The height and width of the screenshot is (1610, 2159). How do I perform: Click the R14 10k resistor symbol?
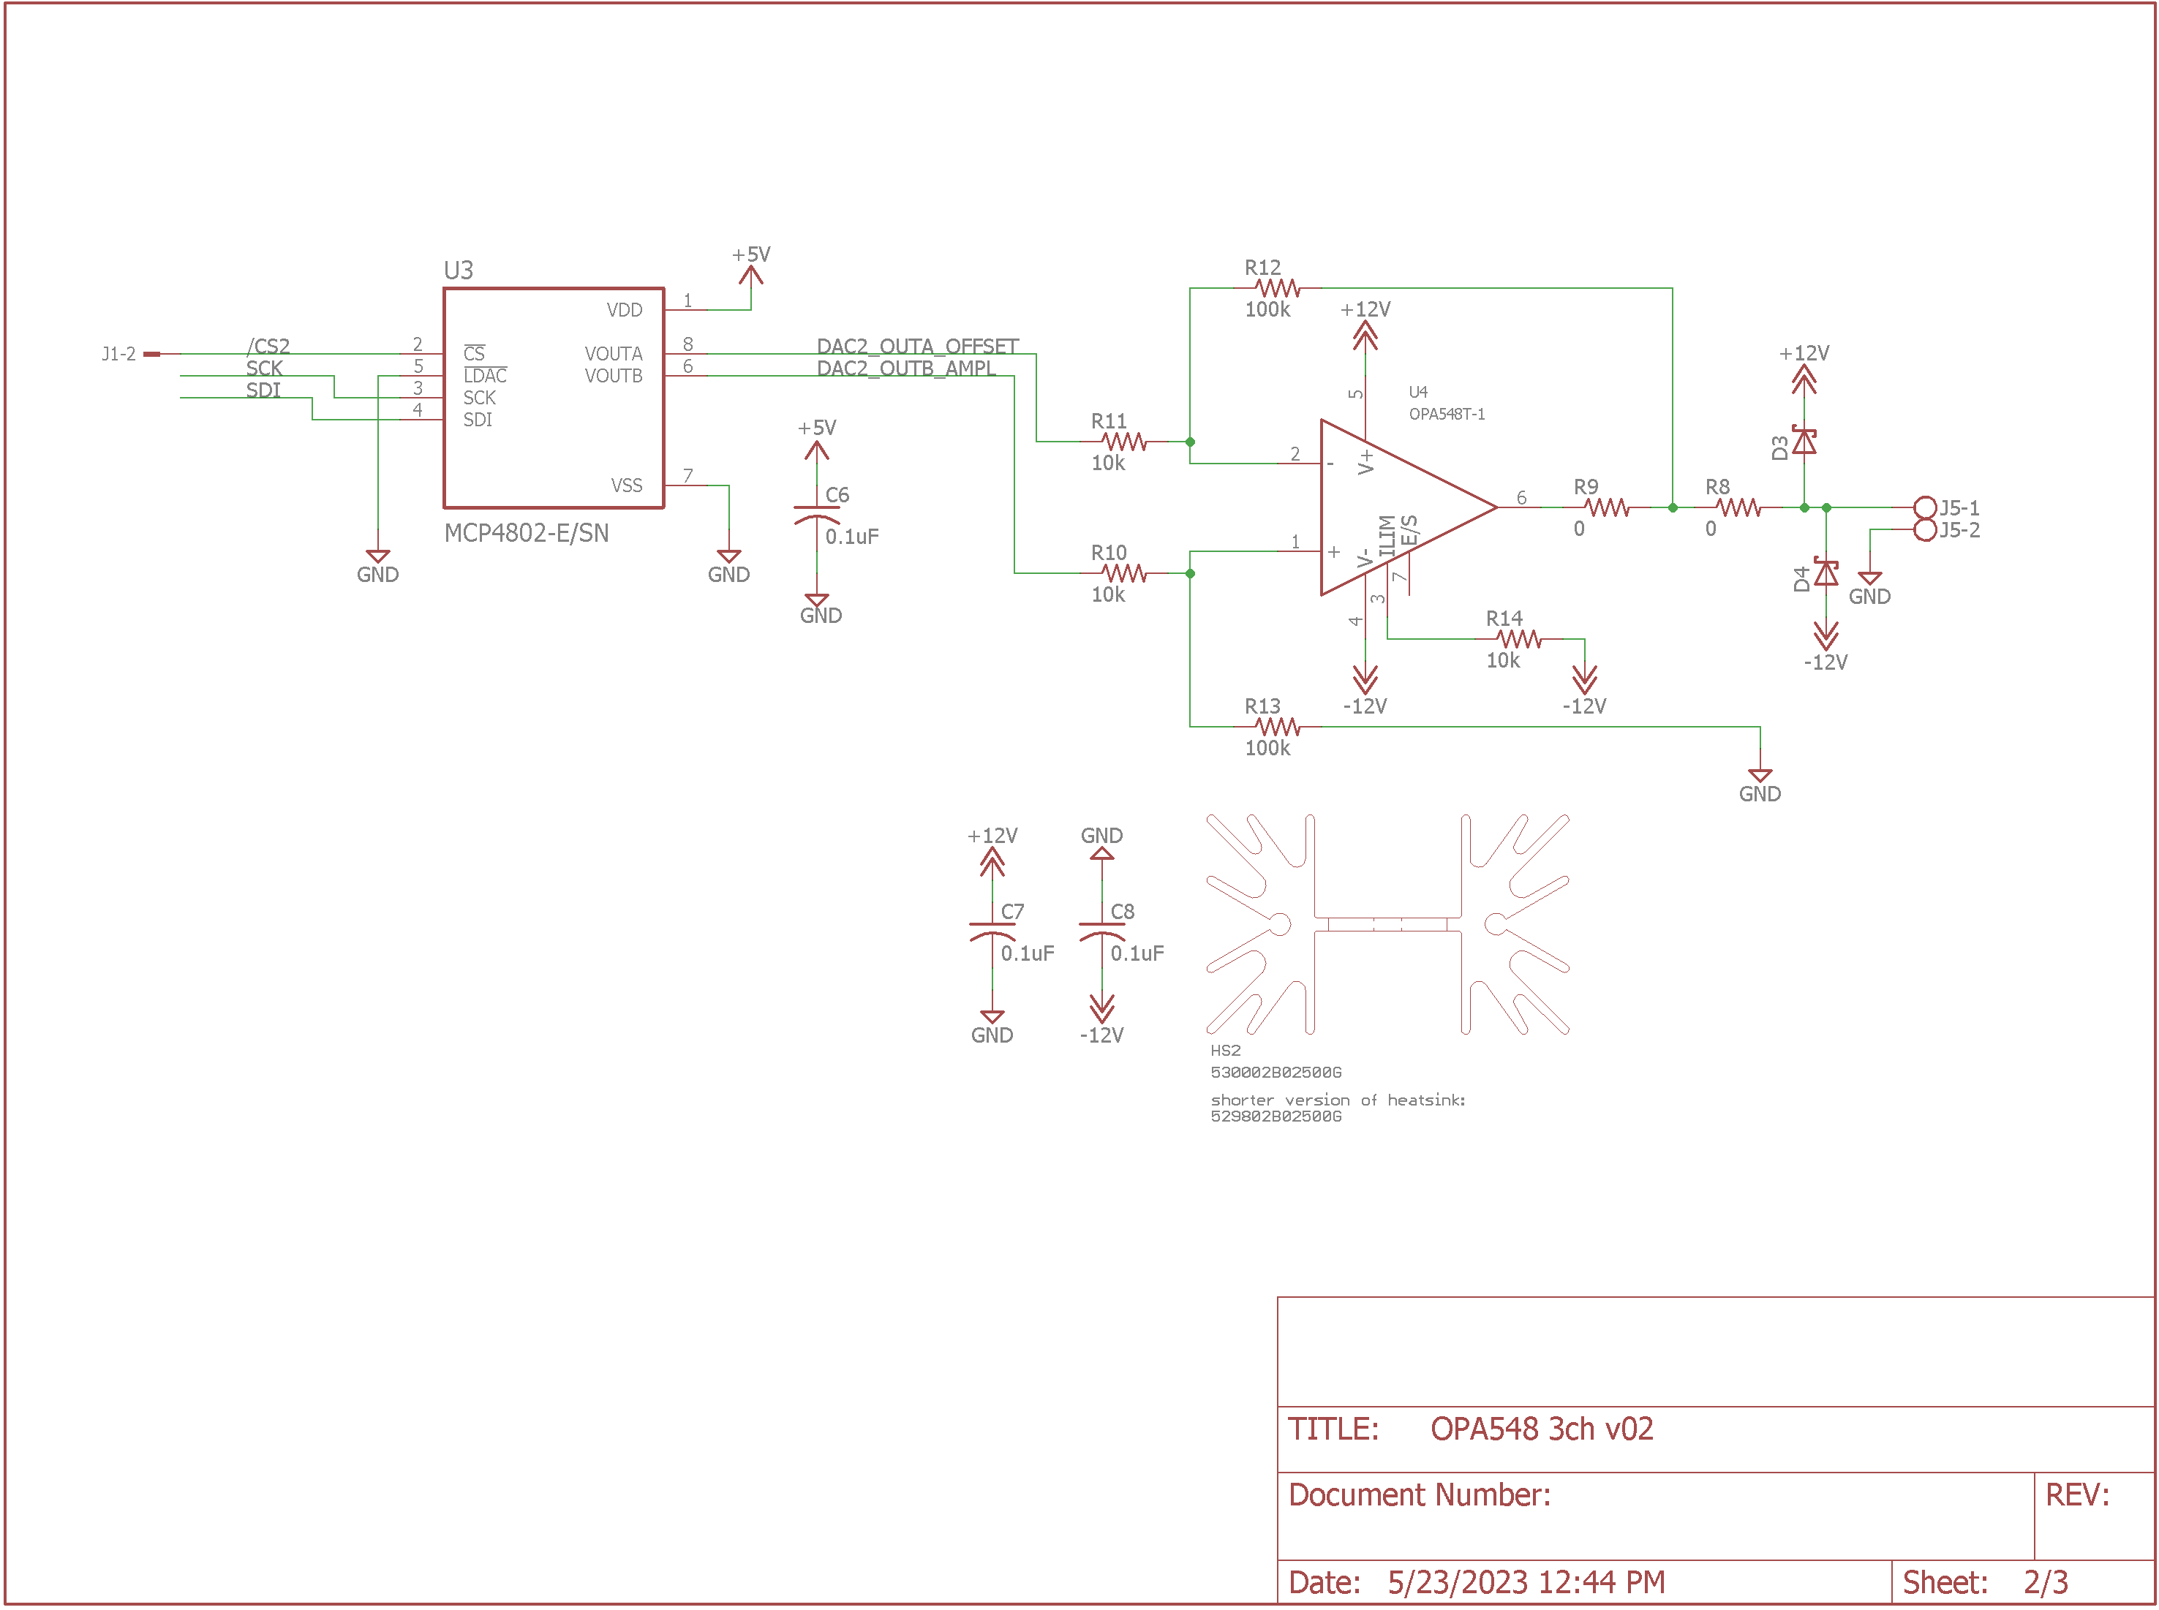[1518, 638]
